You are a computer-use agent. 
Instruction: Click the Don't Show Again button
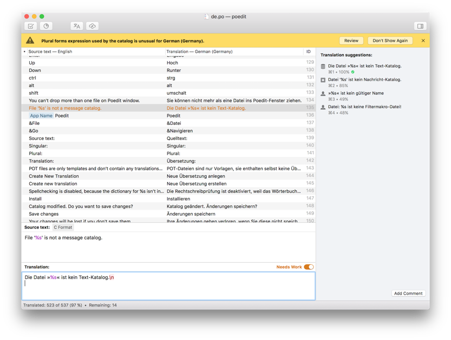tap(390, 41)
